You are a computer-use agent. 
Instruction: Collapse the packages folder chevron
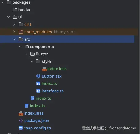click(3, 2)
